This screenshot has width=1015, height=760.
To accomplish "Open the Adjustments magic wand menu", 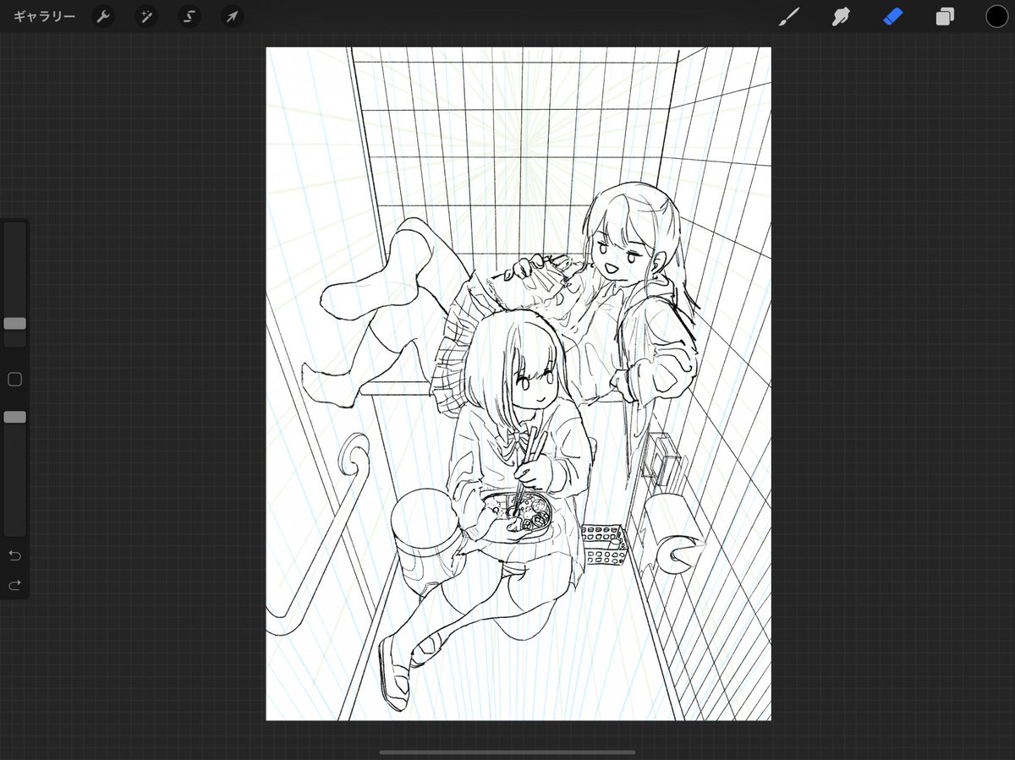I will point(146,17).
